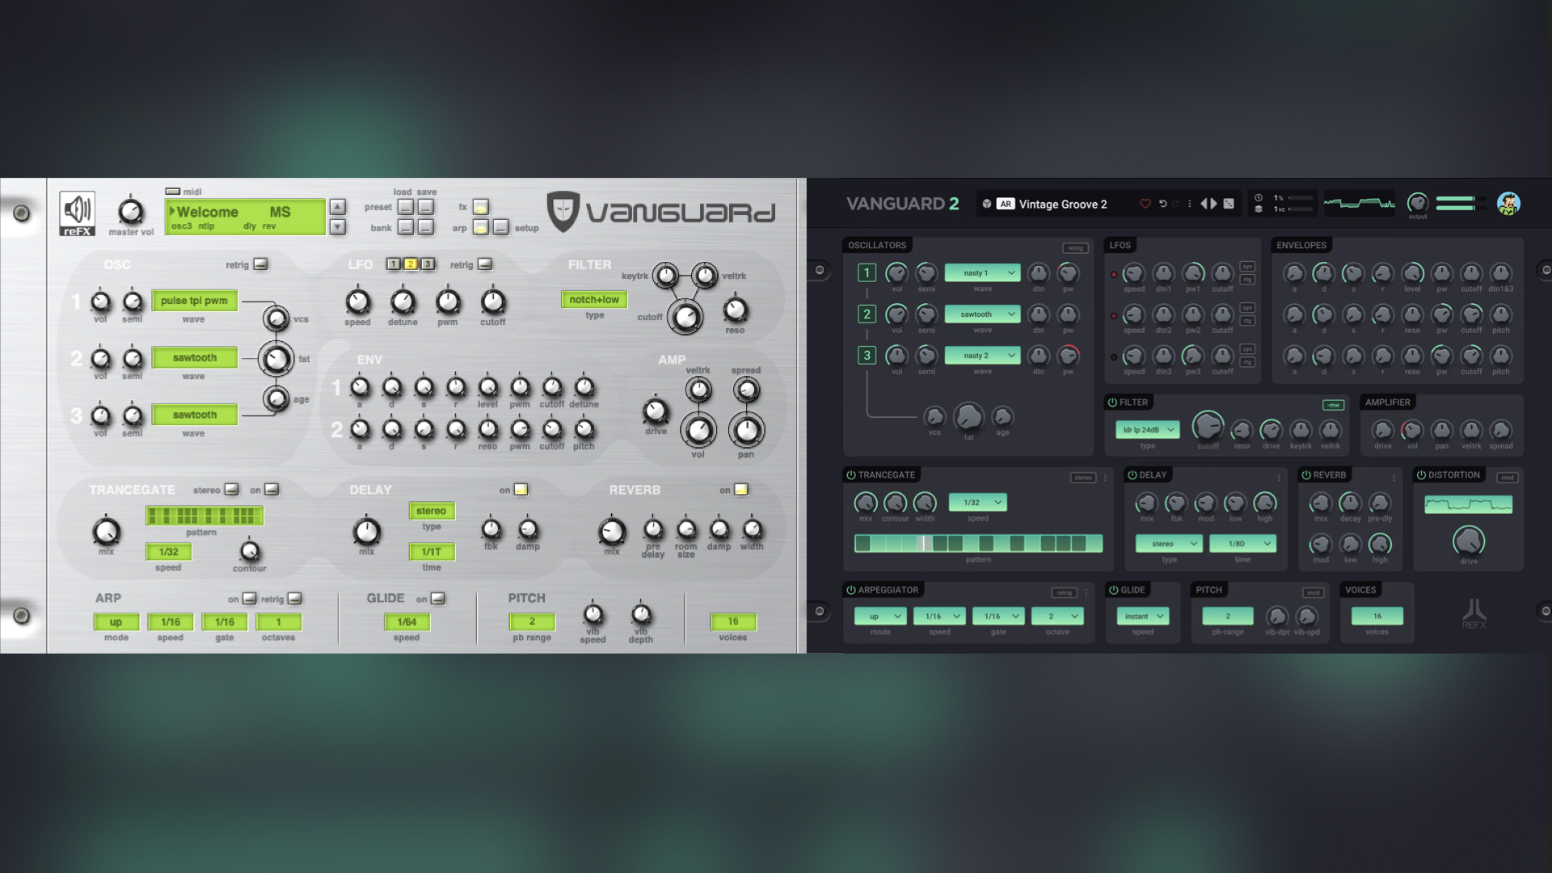Open Delay stereo type dropdown in Vanguard 2

coord(1168,544)
